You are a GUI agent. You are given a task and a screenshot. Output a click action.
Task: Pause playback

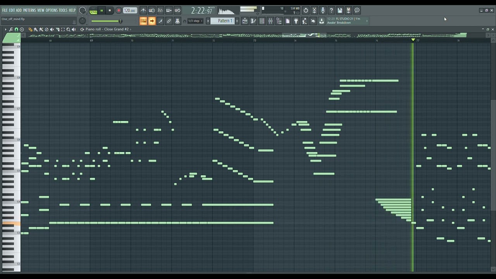[x=102, y=10]
